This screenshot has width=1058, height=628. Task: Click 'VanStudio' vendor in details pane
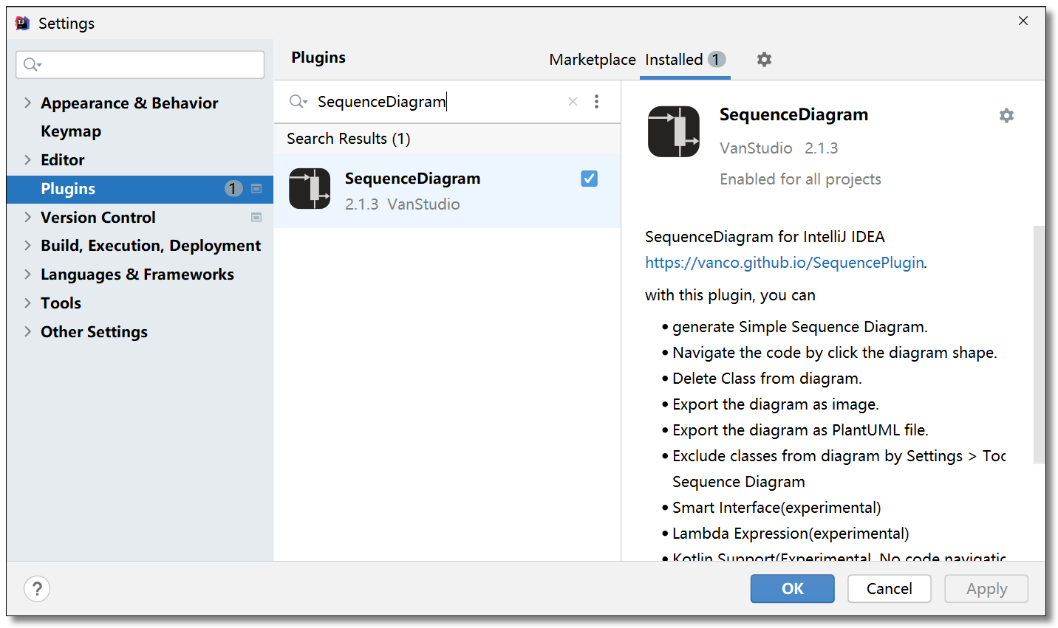click(x=756, y=148)
